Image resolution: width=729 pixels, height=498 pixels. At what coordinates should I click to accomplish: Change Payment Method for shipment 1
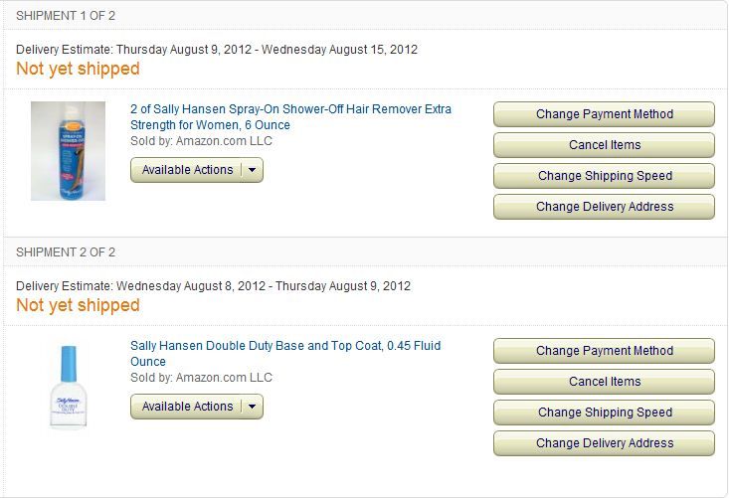pos(604,114)
